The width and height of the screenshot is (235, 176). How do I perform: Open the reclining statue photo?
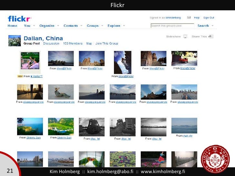pos(61,92)
